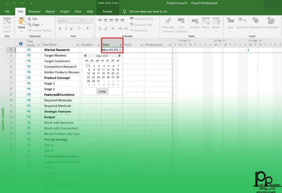Click the Summary task icon
This screenshot has width=282, height=193.
[242, 21]
